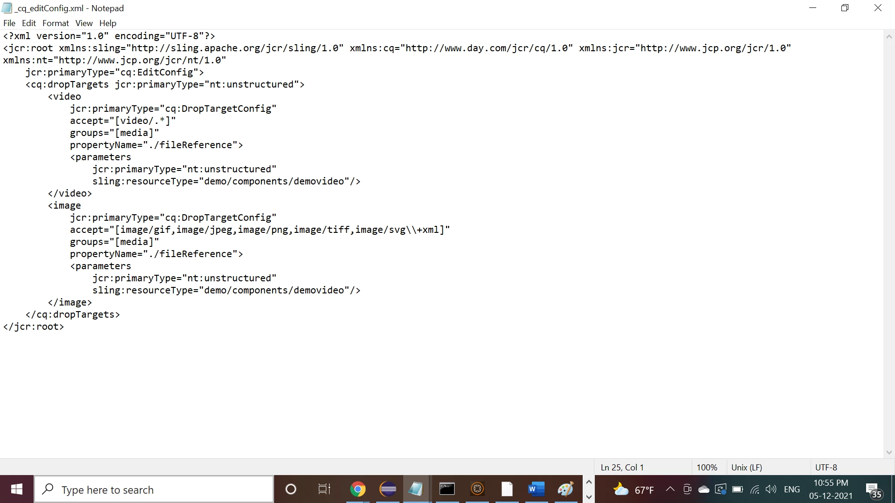This screenshot has height=503, width=895.
Task: Open the Format menu
Action: click(x=55, y=23)
